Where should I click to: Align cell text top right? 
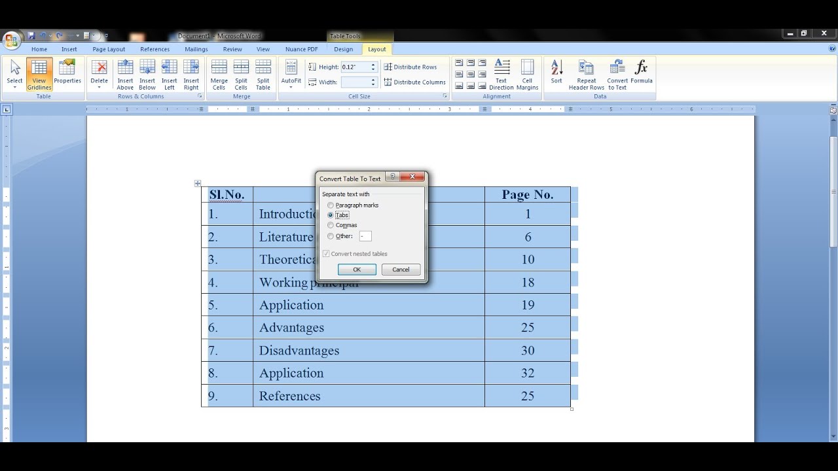click(483, 63)
